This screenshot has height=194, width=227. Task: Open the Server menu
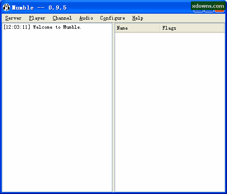pos(13,18)
